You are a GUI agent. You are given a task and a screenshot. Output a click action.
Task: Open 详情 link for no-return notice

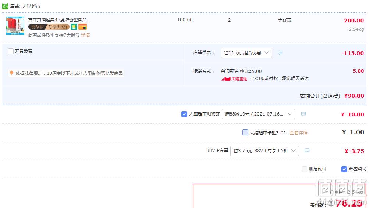[x=85, y=35]
